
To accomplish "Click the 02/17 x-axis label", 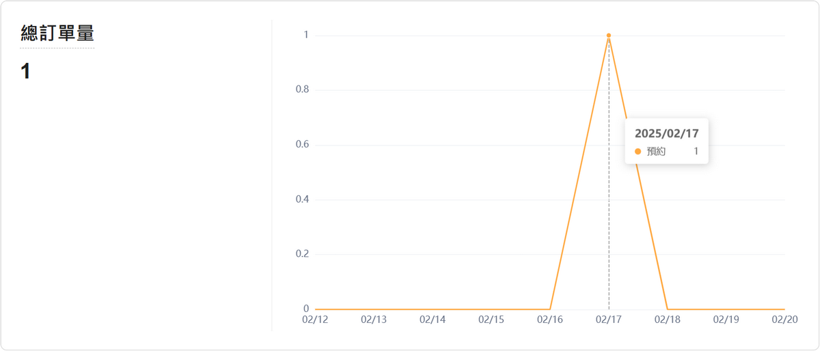I will pos(609,319).
